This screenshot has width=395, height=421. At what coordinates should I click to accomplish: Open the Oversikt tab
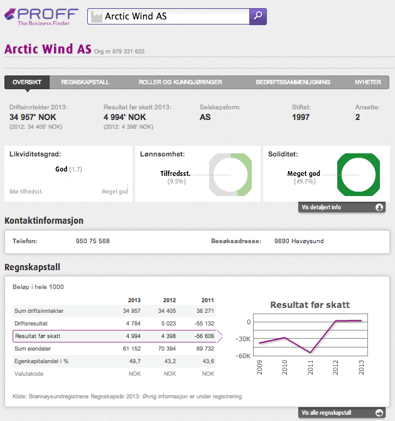tap(27, 82)
